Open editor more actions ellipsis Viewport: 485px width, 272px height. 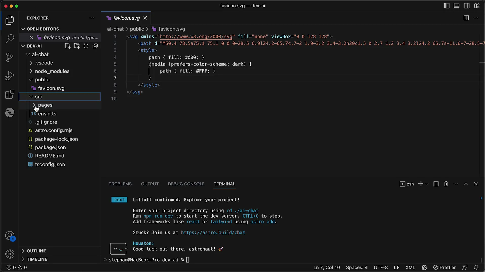pos(476,18)
